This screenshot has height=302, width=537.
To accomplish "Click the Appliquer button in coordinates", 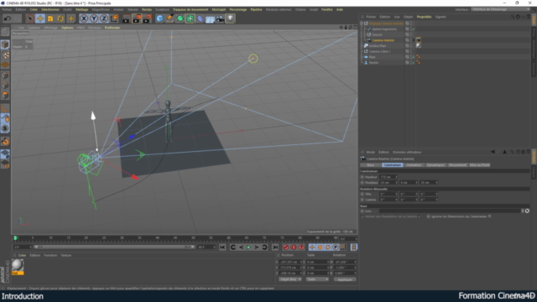I will 345,279.
